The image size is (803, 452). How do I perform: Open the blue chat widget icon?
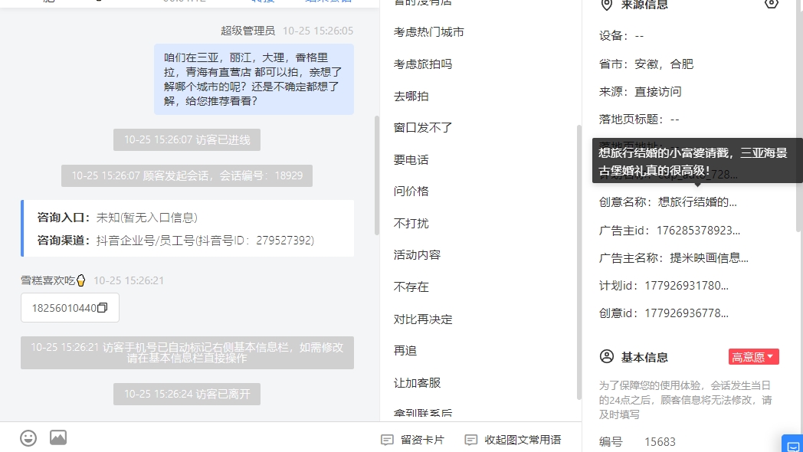(792, 444)
